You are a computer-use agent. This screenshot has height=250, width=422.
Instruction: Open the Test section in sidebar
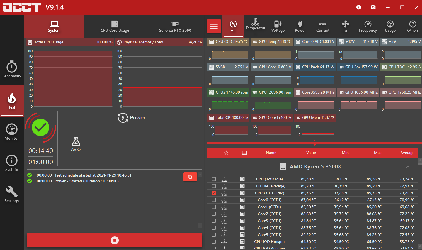click(12, 101)
